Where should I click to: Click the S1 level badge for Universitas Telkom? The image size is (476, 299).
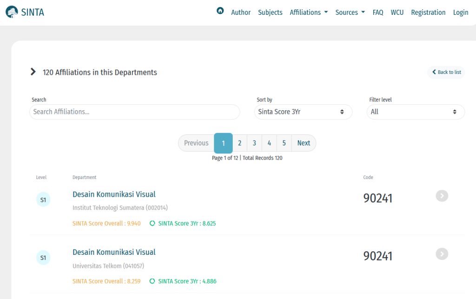pos(43,258)
